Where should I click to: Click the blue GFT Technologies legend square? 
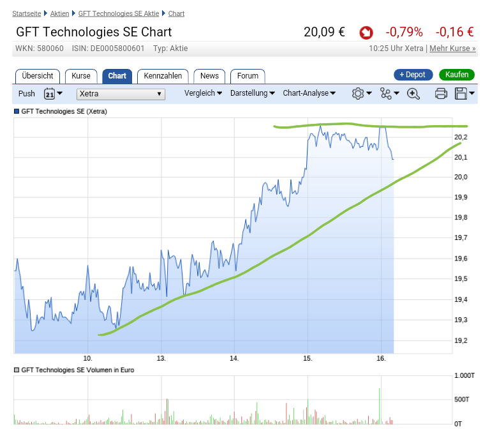pos(17,111)
